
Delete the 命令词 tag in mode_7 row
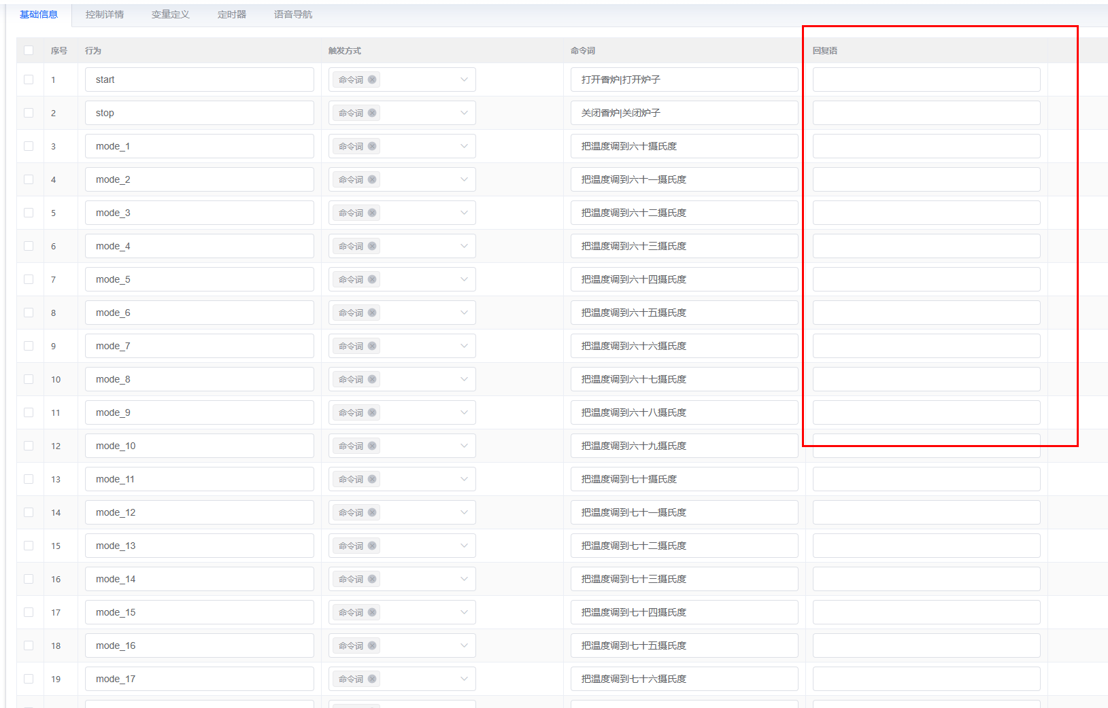point(372,346)
